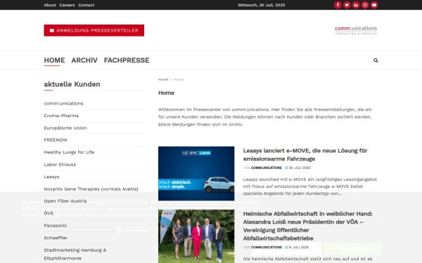
Task: Open the Contact link
Action: coord(86,5)
